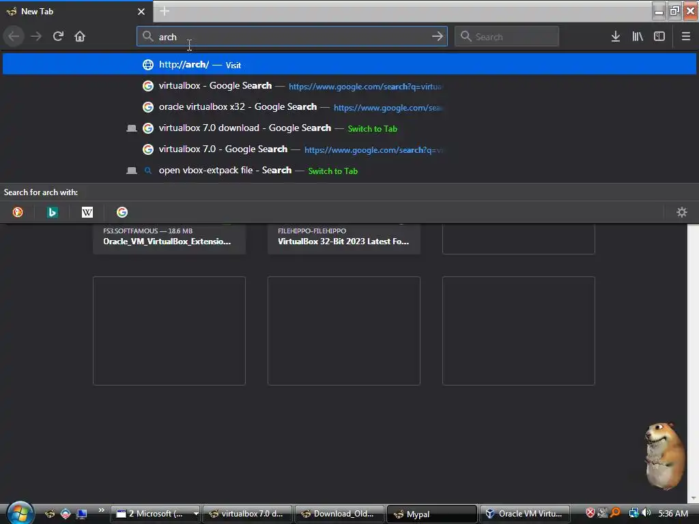Close the New Tab tab
The height and width of the screenshot is (524, 699).
tap(141, 12)
